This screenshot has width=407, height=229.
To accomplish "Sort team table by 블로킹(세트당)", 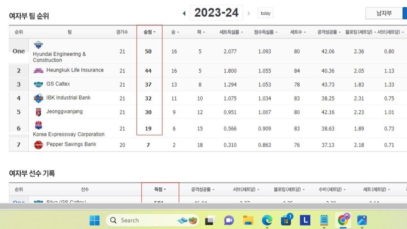I will click(361, 32).
